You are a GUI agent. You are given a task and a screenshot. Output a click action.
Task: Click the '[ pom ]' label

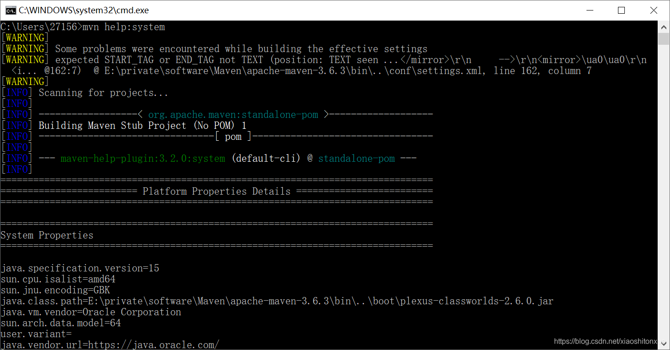tap(233, 137)
